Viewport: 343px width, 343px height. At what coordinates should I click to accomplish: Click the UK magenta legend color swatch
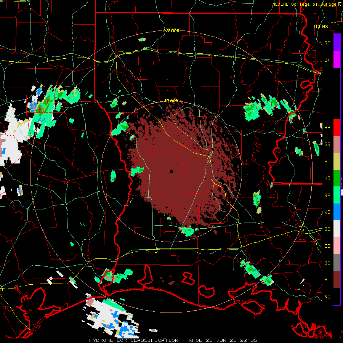[337, 60]
